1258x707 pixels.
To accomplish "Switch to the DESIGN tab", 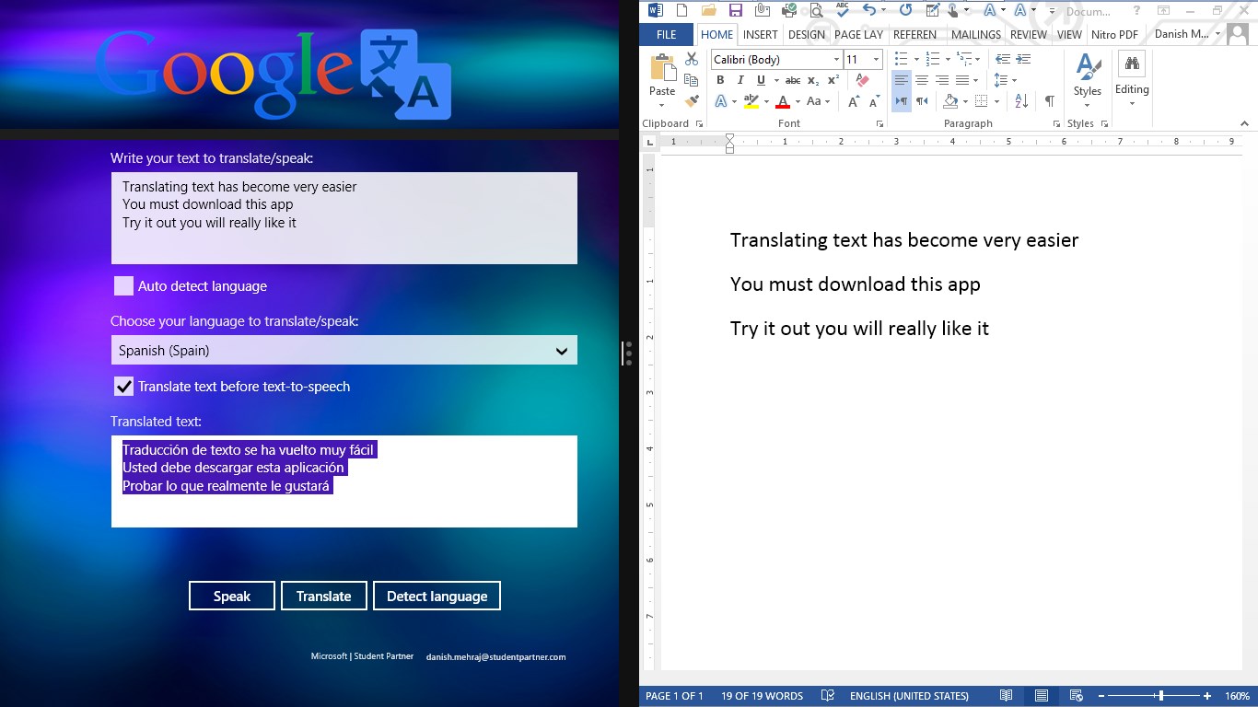I will [807, 35].
